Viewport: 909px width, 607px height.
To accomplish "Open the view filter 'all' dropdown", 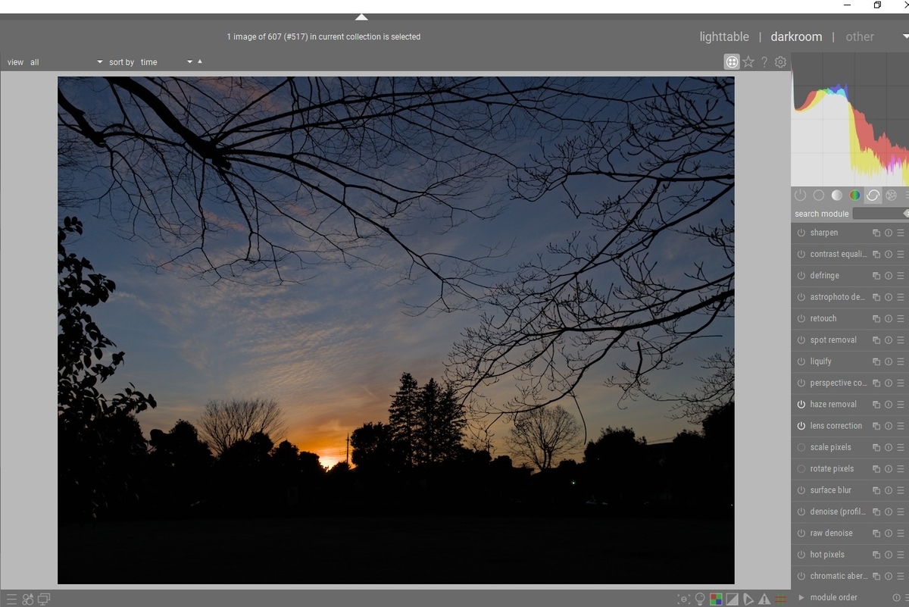I will (x=66, y=62).
